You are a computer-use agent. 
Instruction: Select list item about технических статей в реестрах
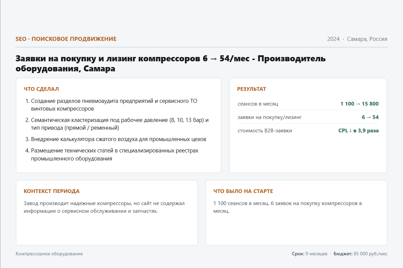tap(115, 154)
